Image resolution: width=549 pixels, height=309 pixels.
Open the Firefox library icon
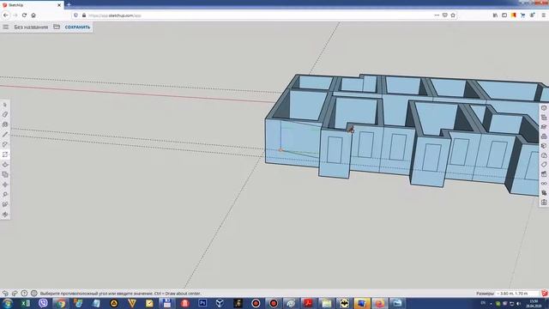pos(495,15)
